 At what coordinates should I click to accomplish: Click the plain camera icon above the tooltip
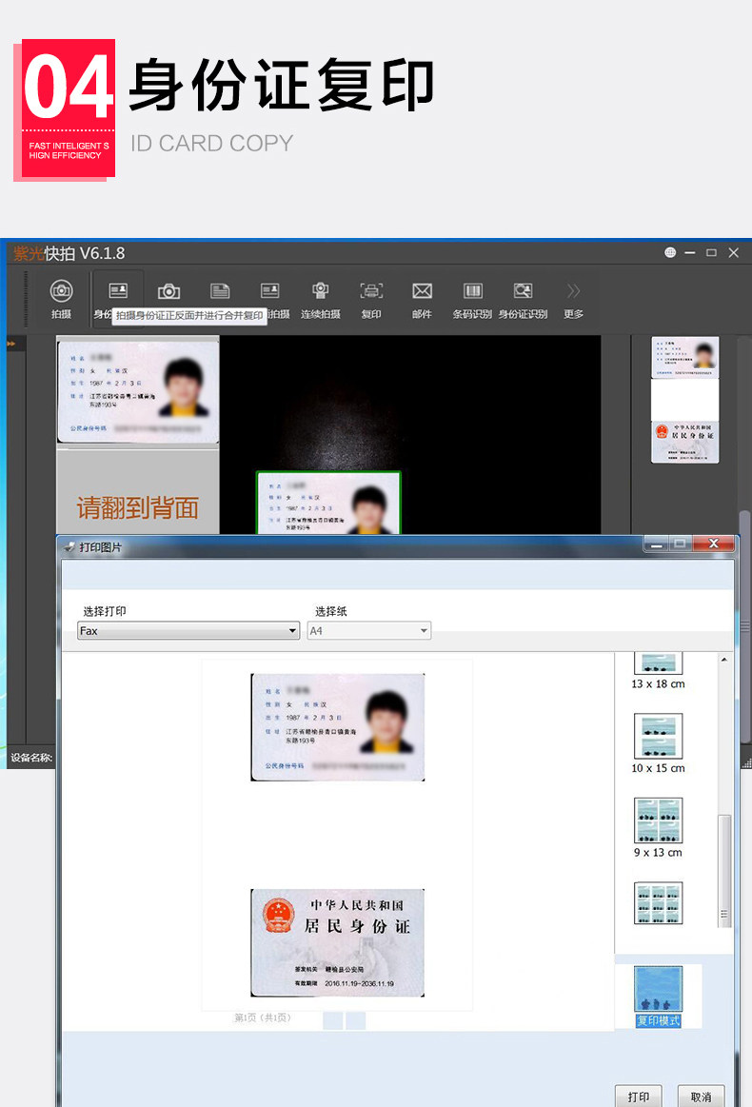pyautogui.click(x=168, y=291)
